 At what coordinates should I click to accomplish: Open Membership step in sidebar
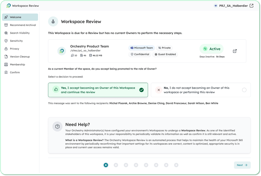tap(20, 64)
